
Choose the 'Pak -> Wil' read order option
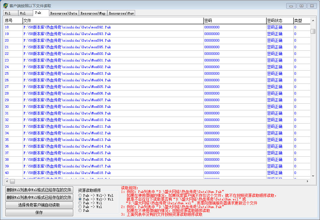pyautogui.click(x=80, y=203)
